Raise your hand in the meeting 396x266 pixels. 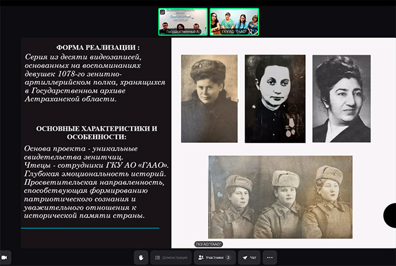coord(140,257)
